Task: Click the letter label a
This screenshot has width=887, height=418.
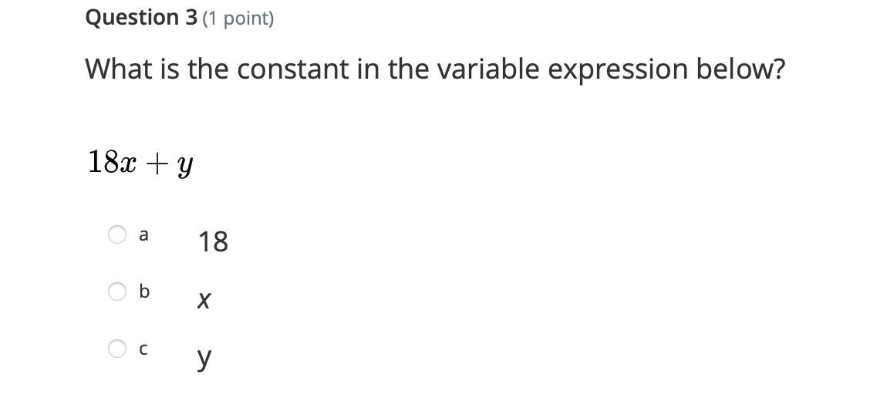Action: pos(143,234)
